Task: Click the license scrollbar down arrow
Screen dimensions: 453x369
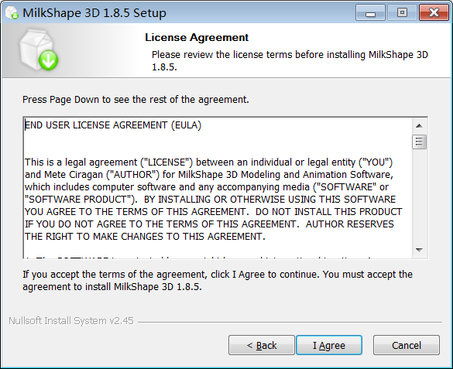Action: click(419, 250)
